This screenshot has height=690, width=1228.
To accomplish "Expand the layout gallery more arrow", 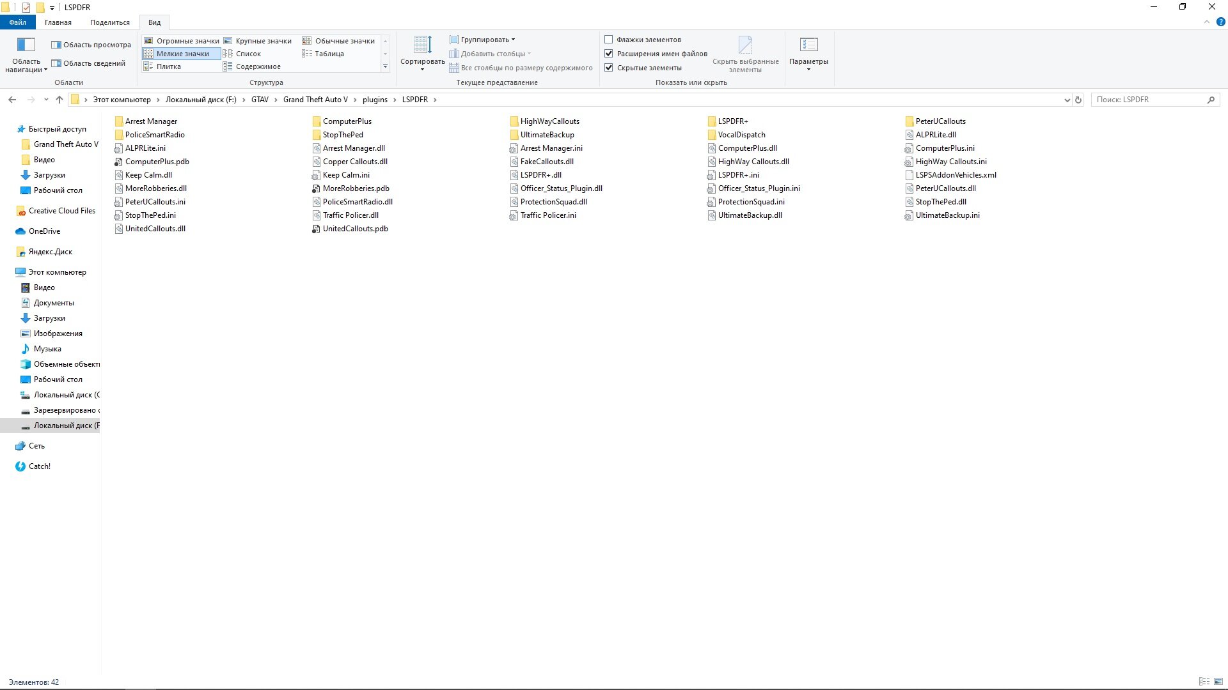I will [385, 66].
